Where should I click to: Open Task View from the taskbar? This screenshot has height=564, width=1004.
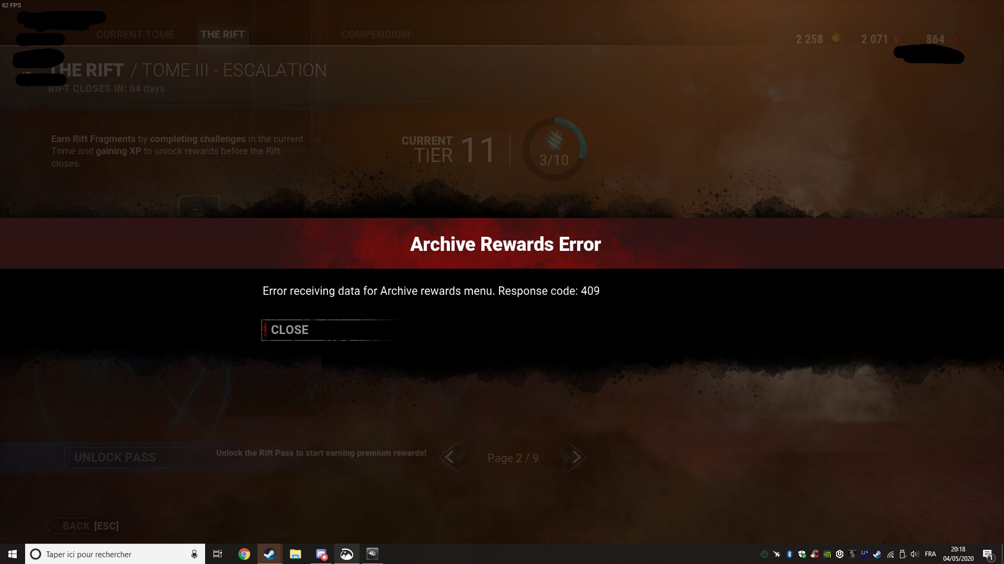(x=218, y=554)
